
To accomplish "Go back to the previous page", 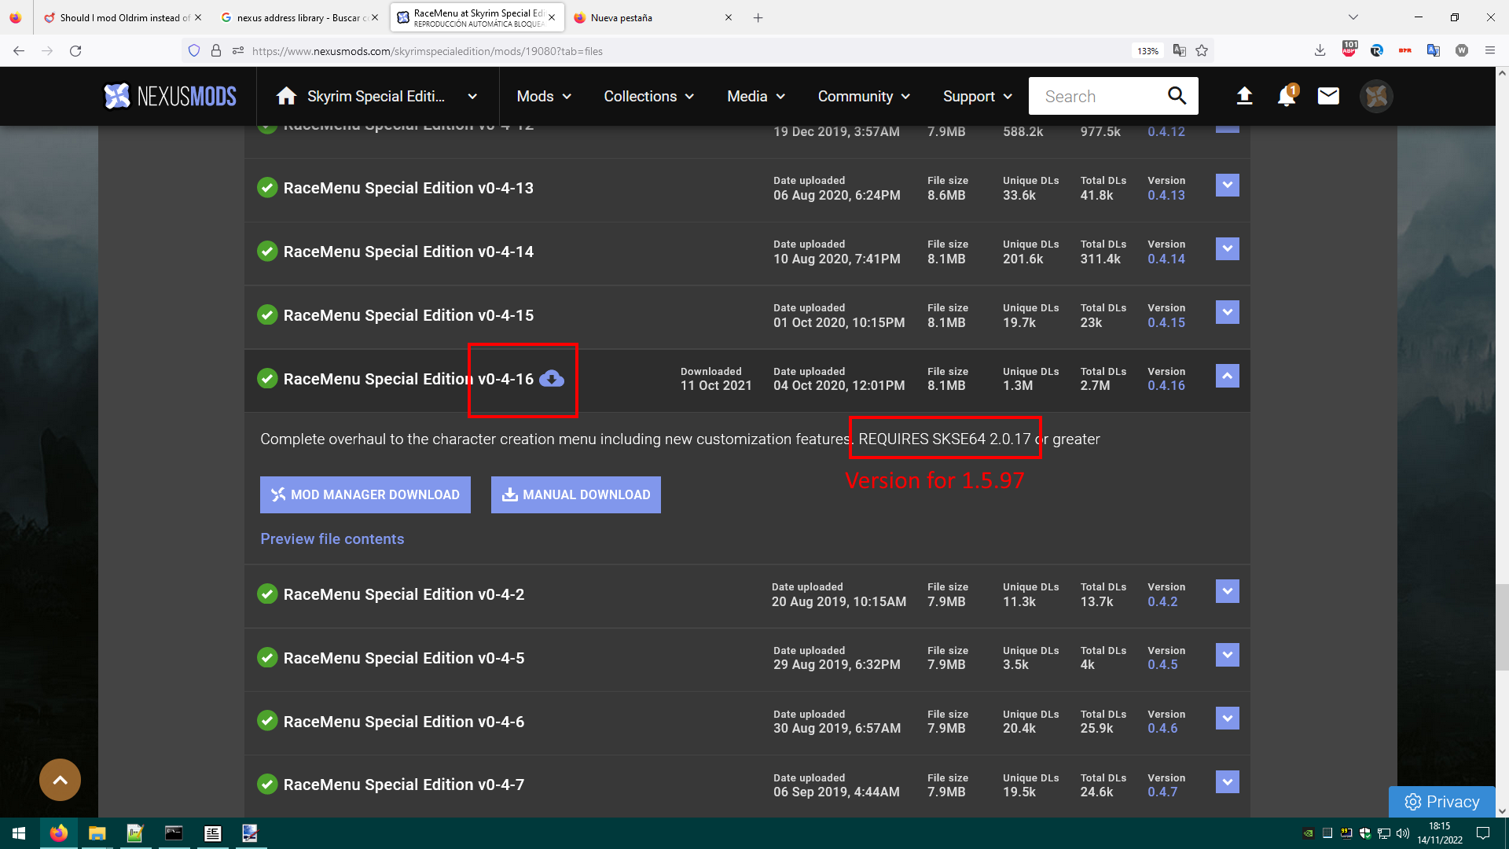I will pos(19,51).
